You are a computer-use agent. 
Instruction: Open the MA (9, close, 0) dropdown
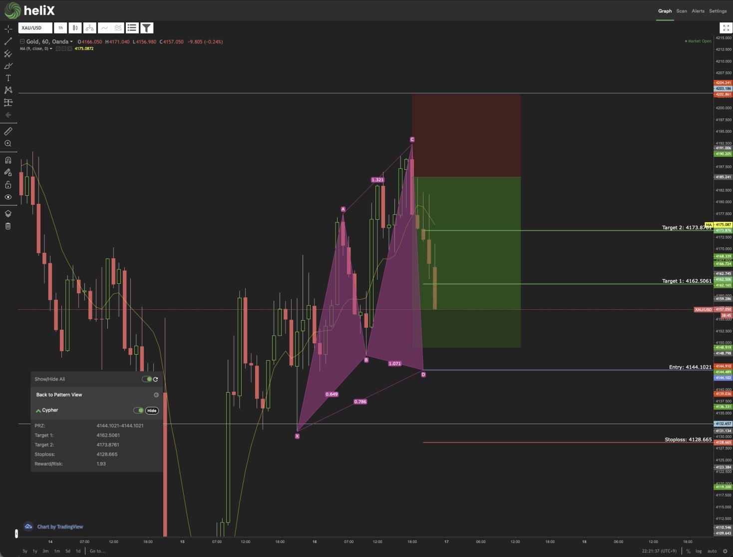pos(51,48)
